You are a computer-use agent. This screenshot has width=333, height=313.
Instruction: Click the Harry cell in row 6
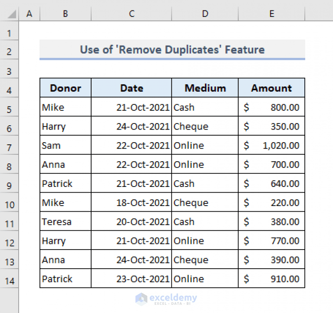click(x=66, y=126)
